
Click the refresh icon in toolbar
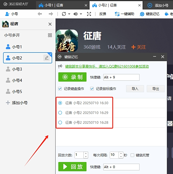[x=64, y=14]
